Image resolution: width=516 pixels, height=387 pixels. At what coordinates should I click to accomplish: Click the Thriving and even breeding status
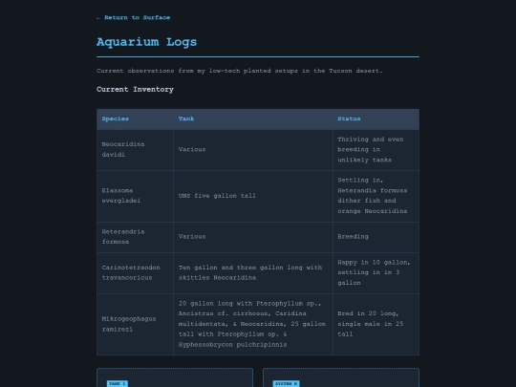click(376, 150)
